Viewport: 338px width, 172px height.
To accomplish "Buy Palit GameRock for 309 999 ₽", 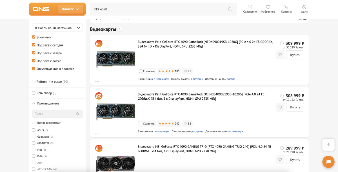I will coord(295,55).
